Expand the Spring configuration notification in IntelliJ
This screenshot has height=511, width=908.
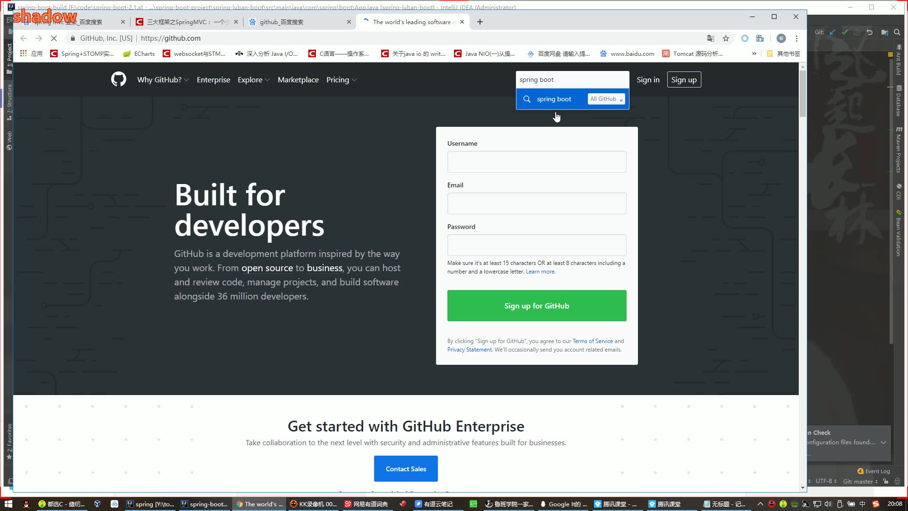tap(883, 442)
